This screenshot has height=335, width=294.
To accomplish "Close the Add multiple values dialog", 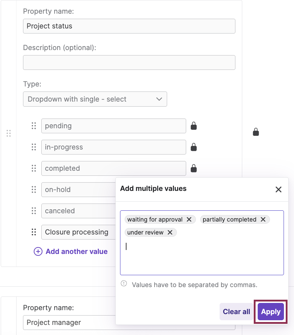I will pyautogui.click(x=279, y=189).
